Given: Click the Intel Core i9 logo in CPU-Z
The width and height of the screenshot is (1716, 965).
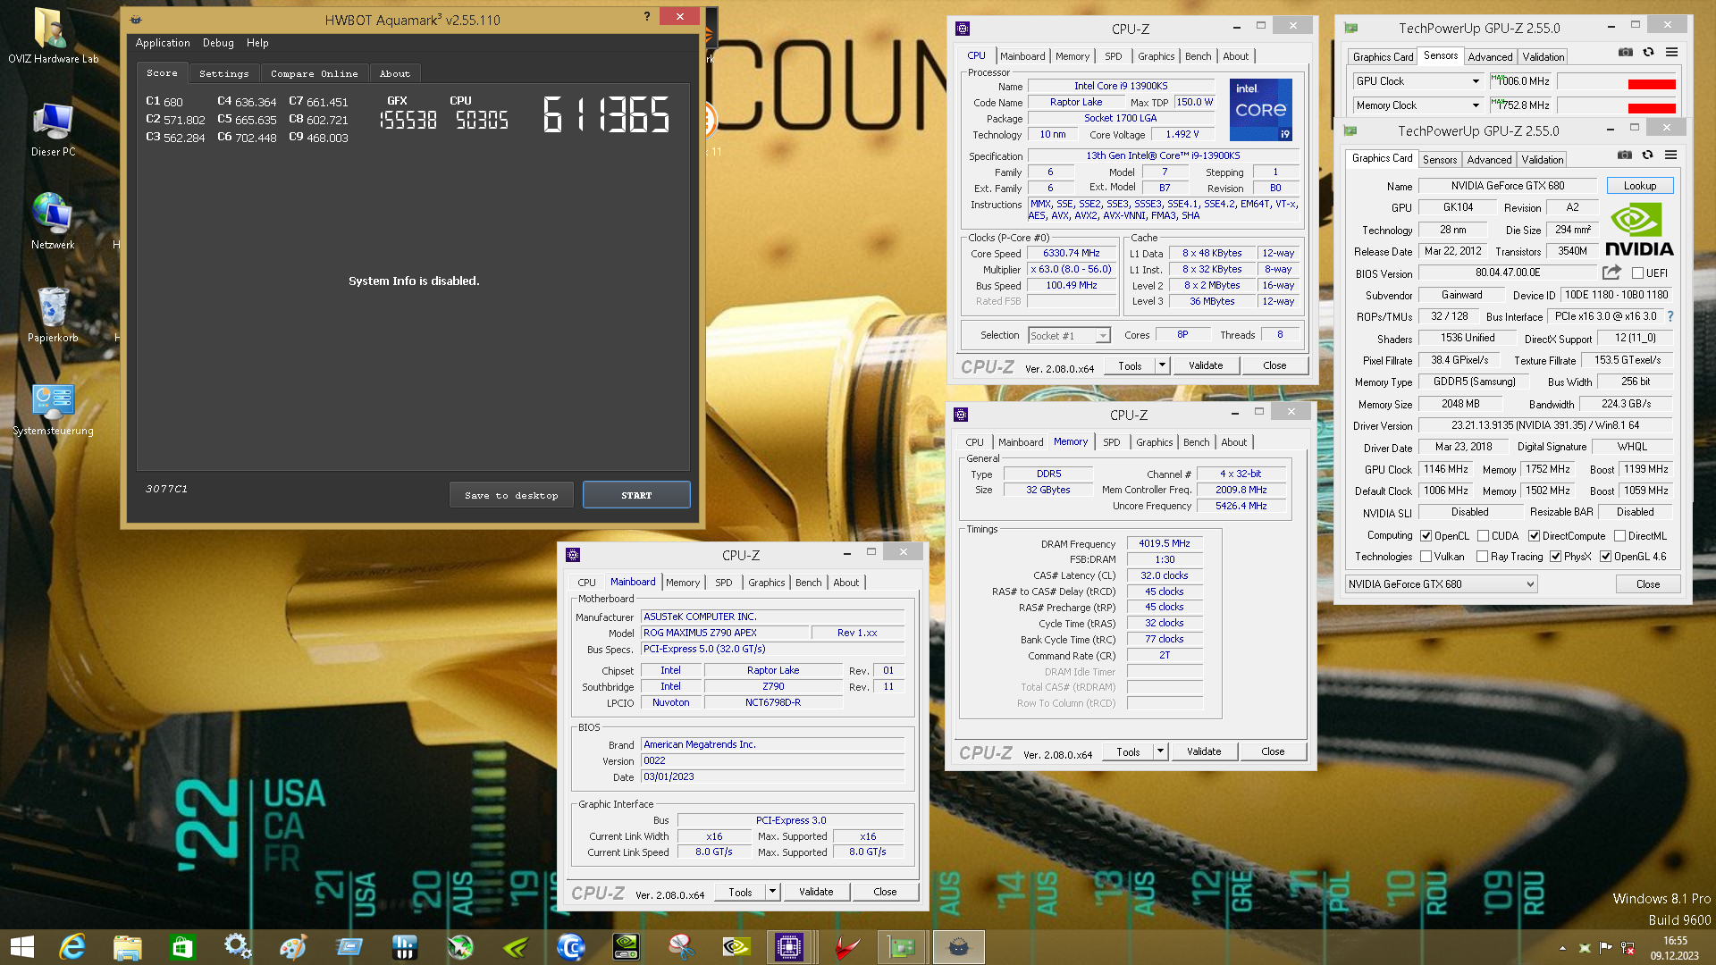Looking at the screenshot, I should pyautogui.click(x=1260, y=110).
